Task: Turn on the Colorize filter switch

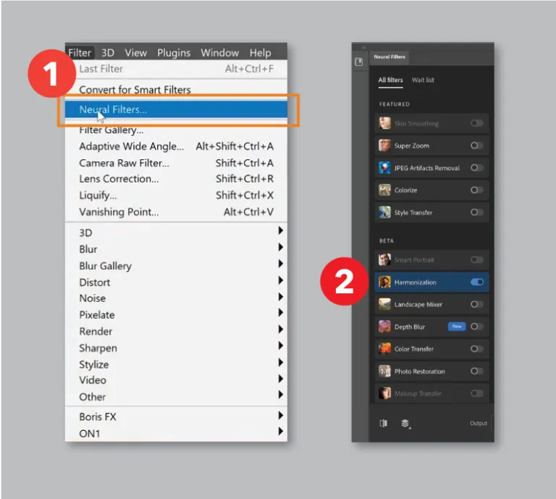Action: 477,190
